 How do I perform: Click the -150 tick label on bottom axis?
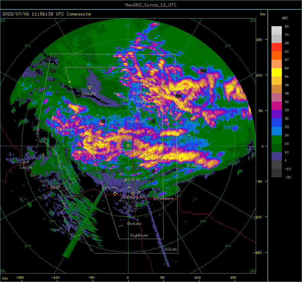point(20,278)
